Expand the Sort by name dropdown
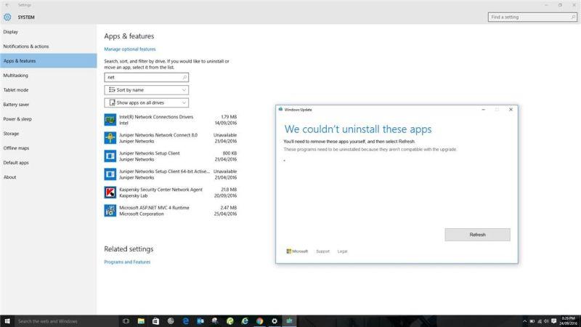The height and width of the screenshot is (327, 581). pos(147,90)
